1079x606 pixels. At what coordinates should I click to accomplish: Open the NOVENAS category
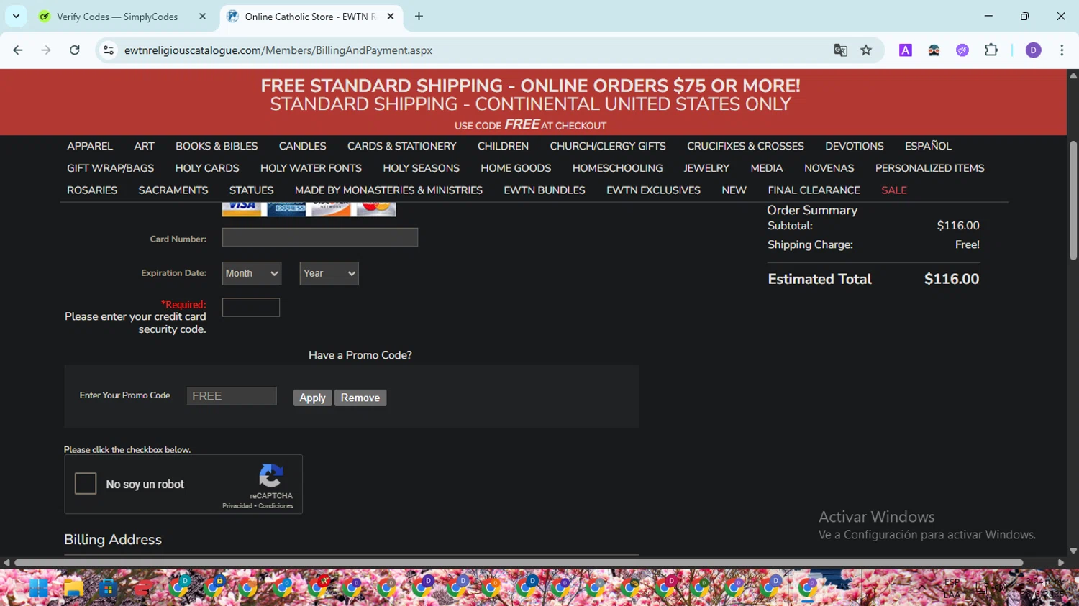tap(829, 168)
